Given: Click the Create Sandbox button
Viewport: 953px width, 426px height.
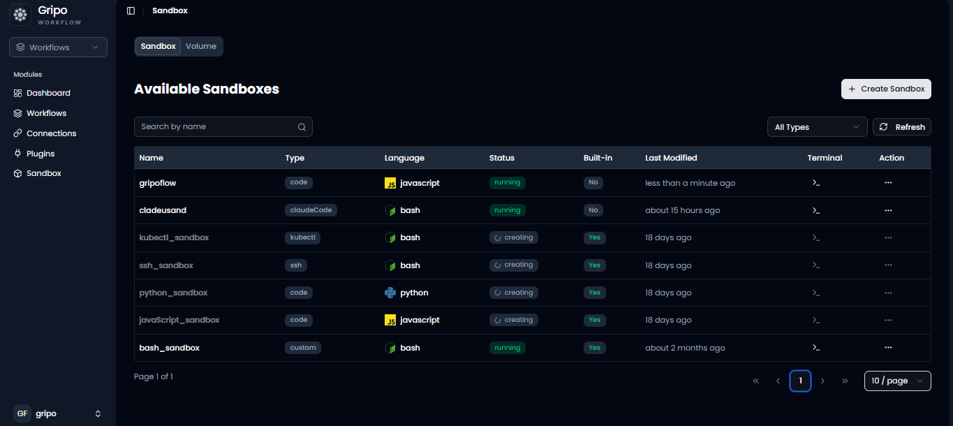Looking at the screenshot, I should click(886, 89).
